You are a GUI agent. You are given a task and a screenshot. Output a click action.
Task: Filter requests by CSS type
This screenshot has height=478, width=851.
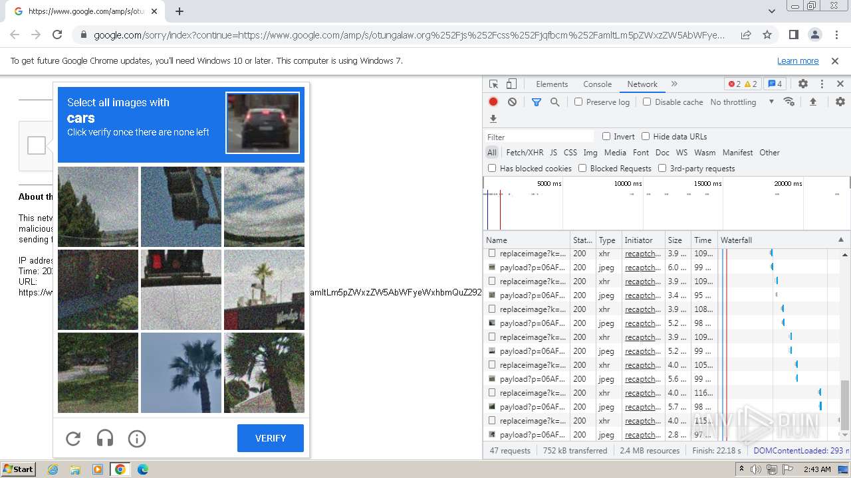tap(570, 152)
